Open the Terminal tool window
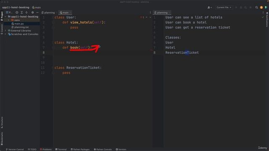 61,149
